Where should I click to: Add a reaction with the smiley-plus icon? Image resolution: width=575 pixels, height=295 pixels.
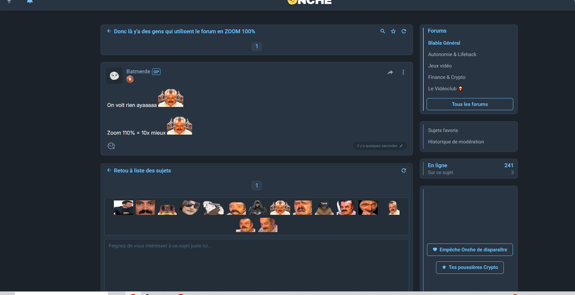[111, 146]
